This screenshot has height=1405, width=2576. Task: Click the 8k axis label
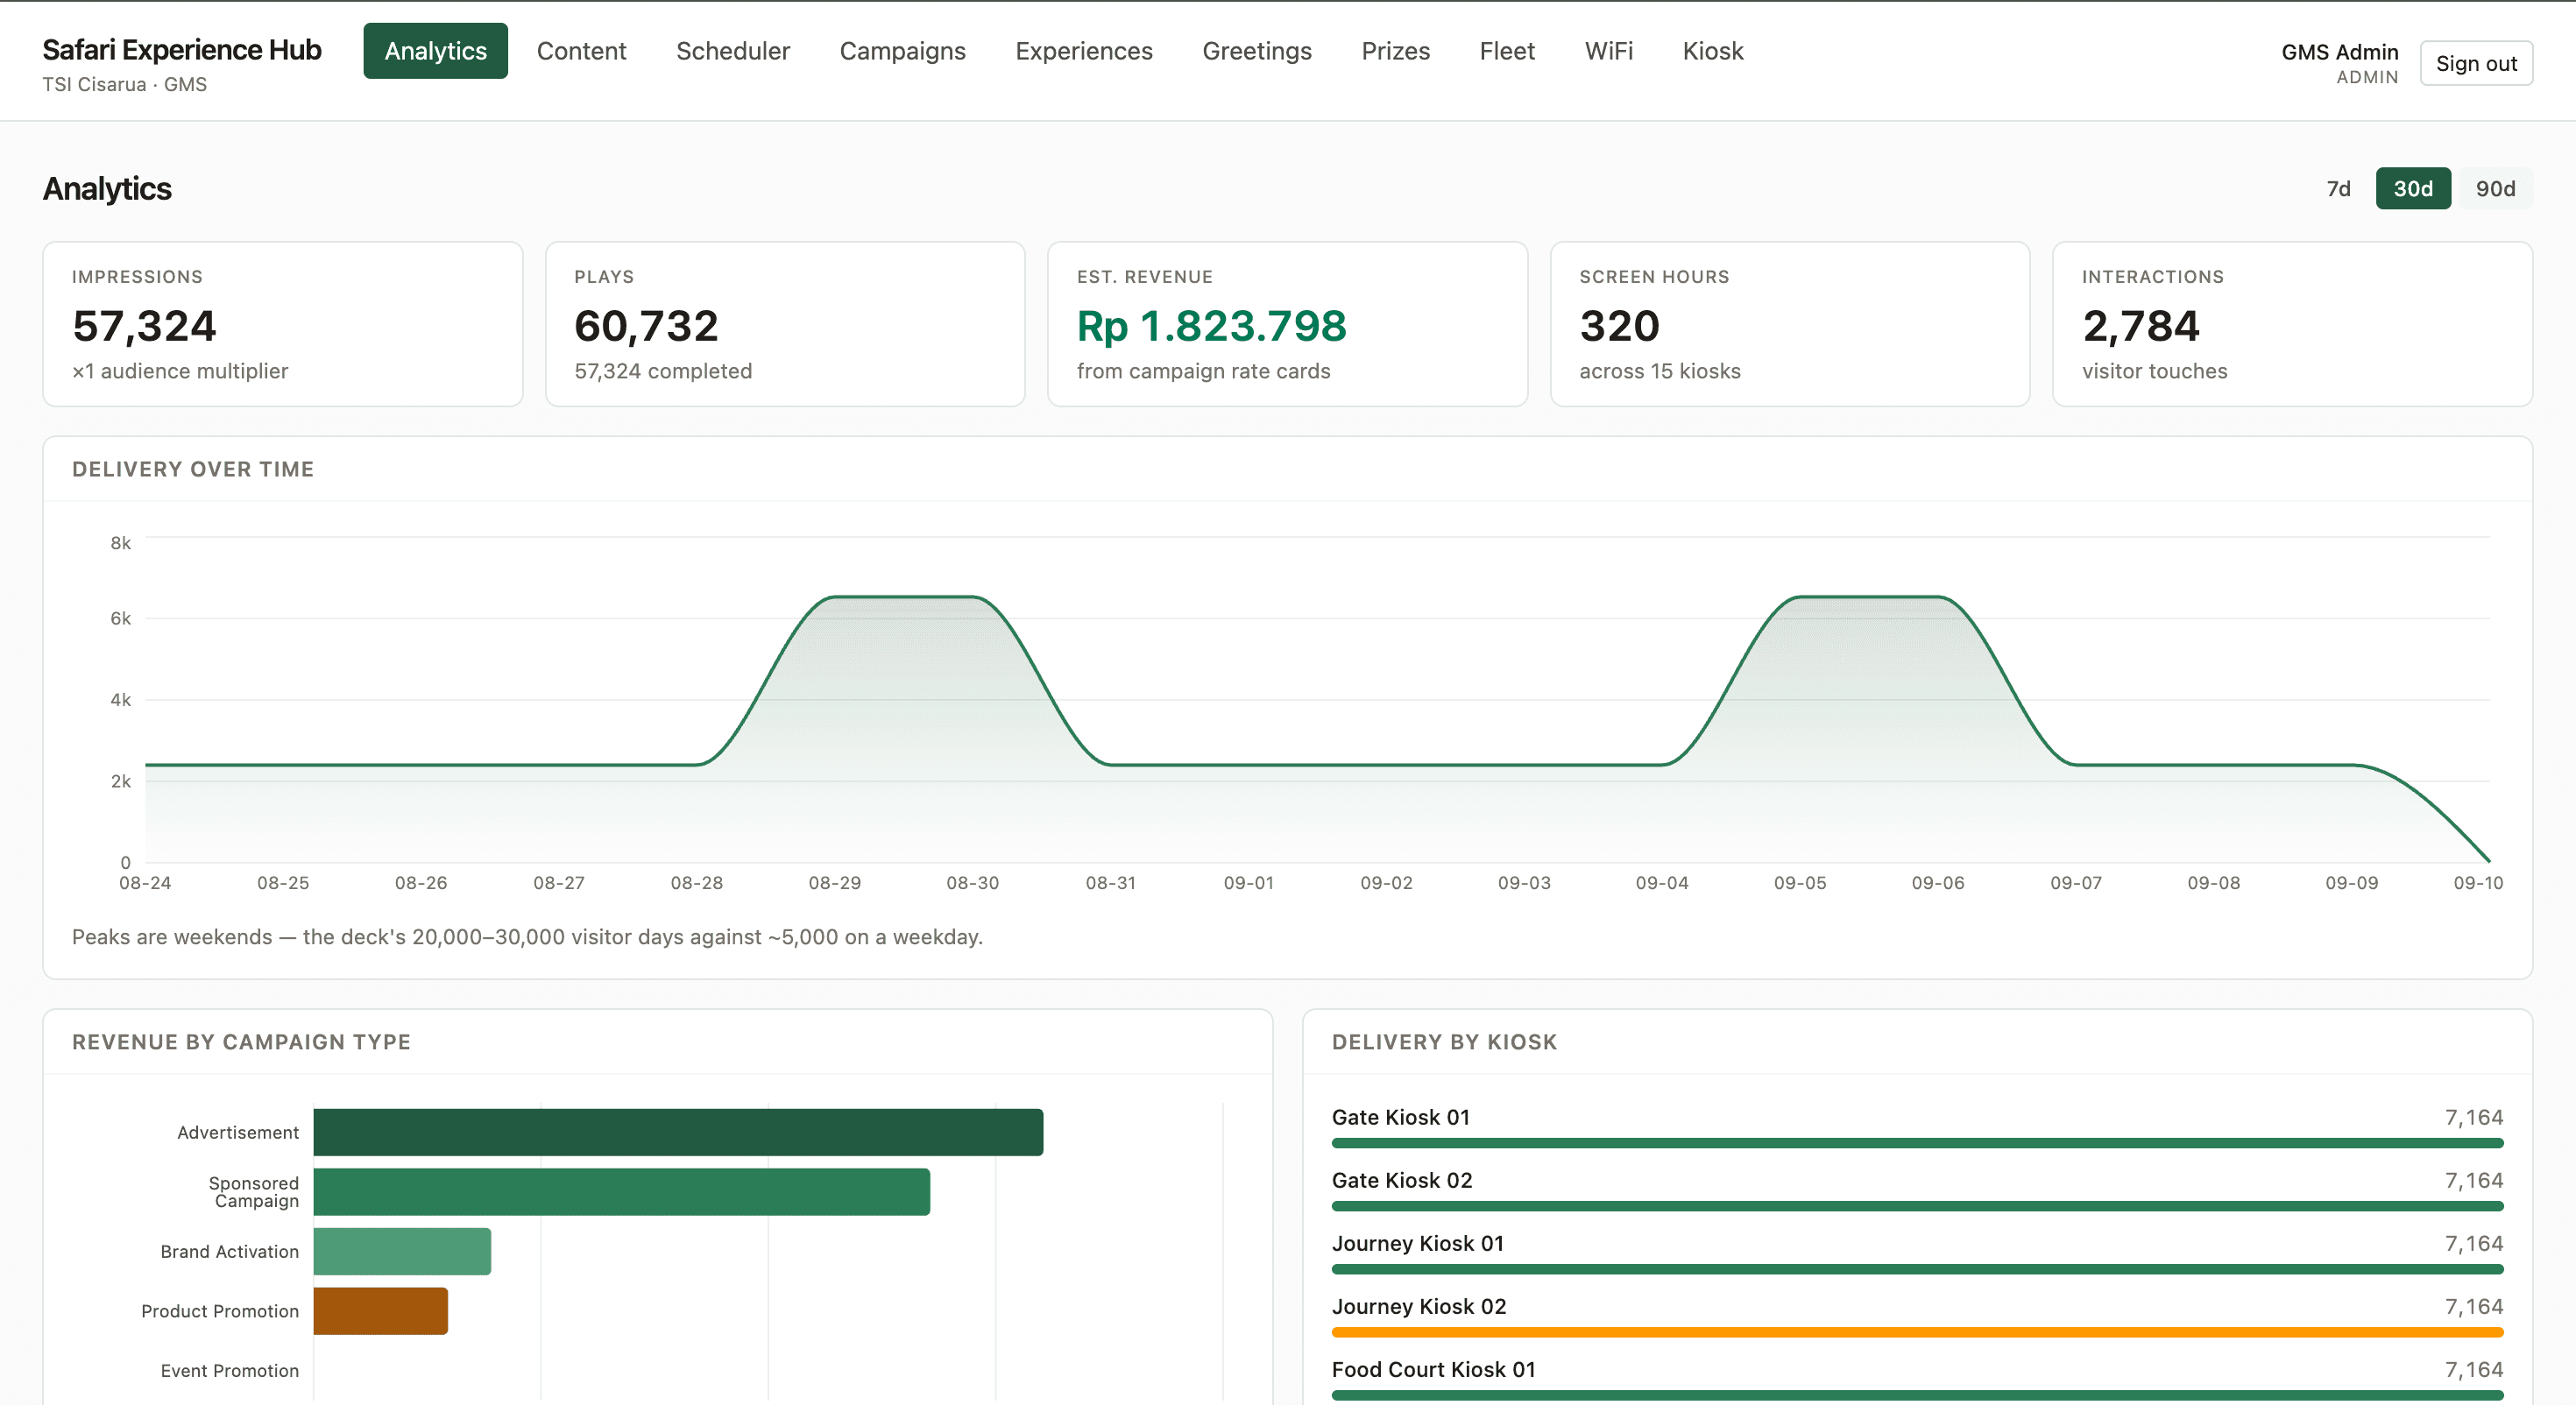[x=120, y=543]
